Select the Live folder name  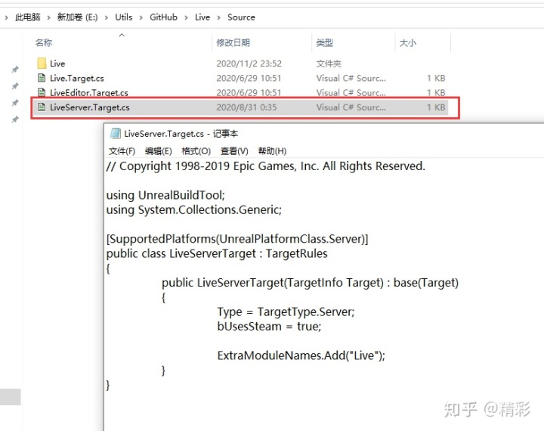57,64
